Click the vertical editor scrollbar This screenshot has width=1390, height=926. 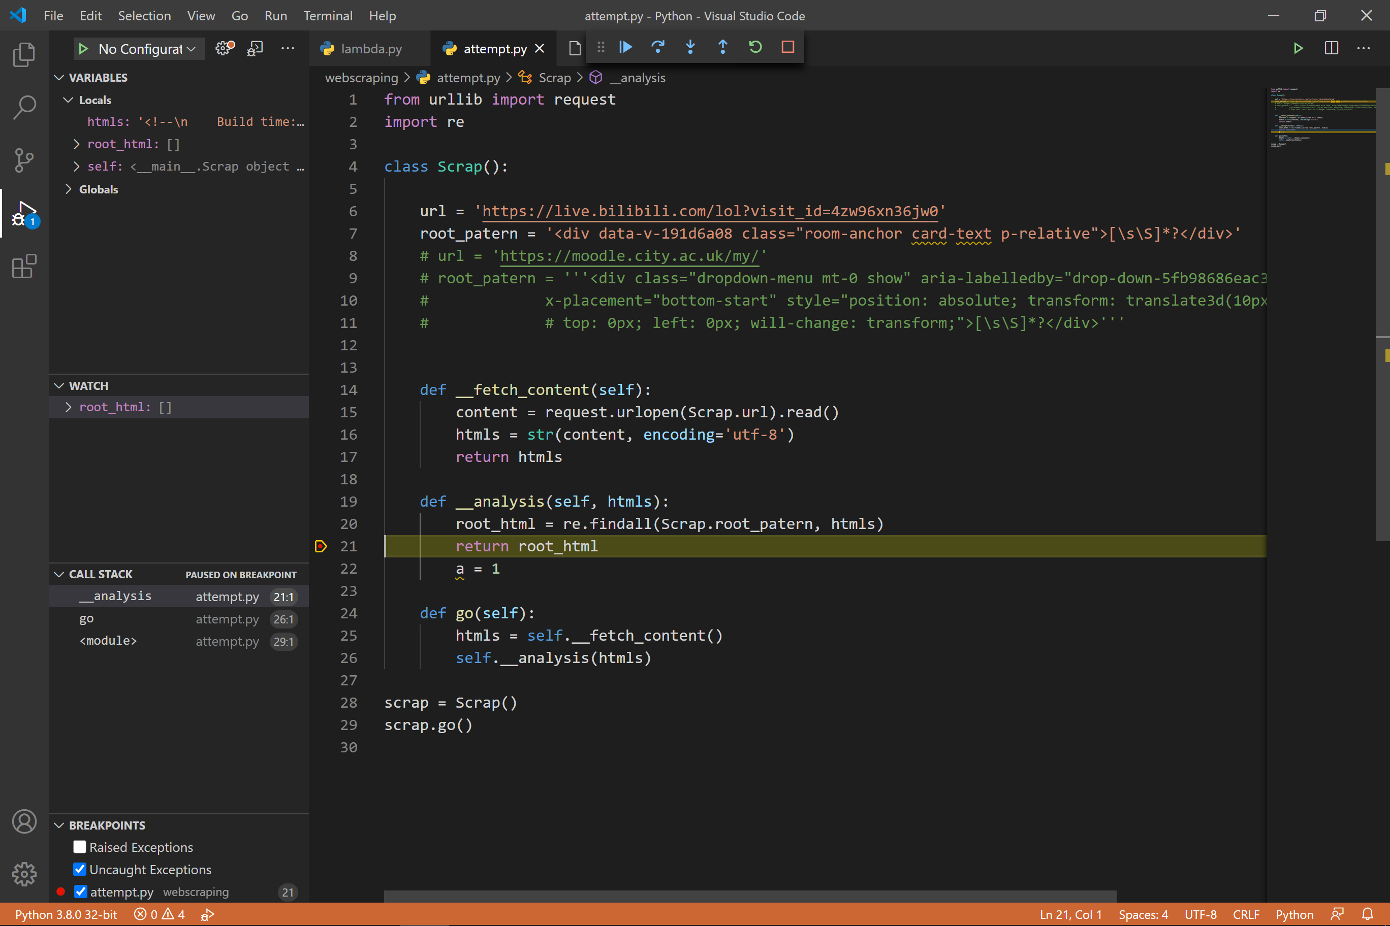coord(1383,314)
